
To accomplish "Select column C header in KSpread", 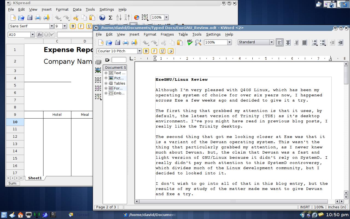I will pyautogui.click(x=57, y=41).
